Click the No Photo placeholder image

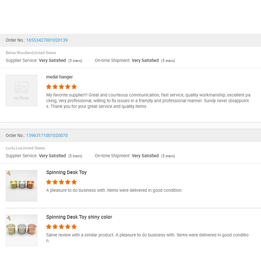point(22,90)
